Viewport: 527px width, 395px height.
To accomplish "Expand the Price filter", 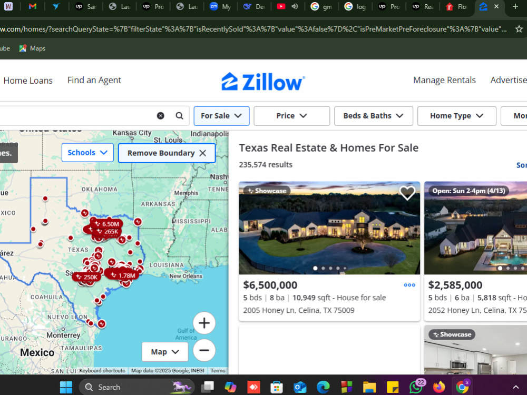I will 292,116.
